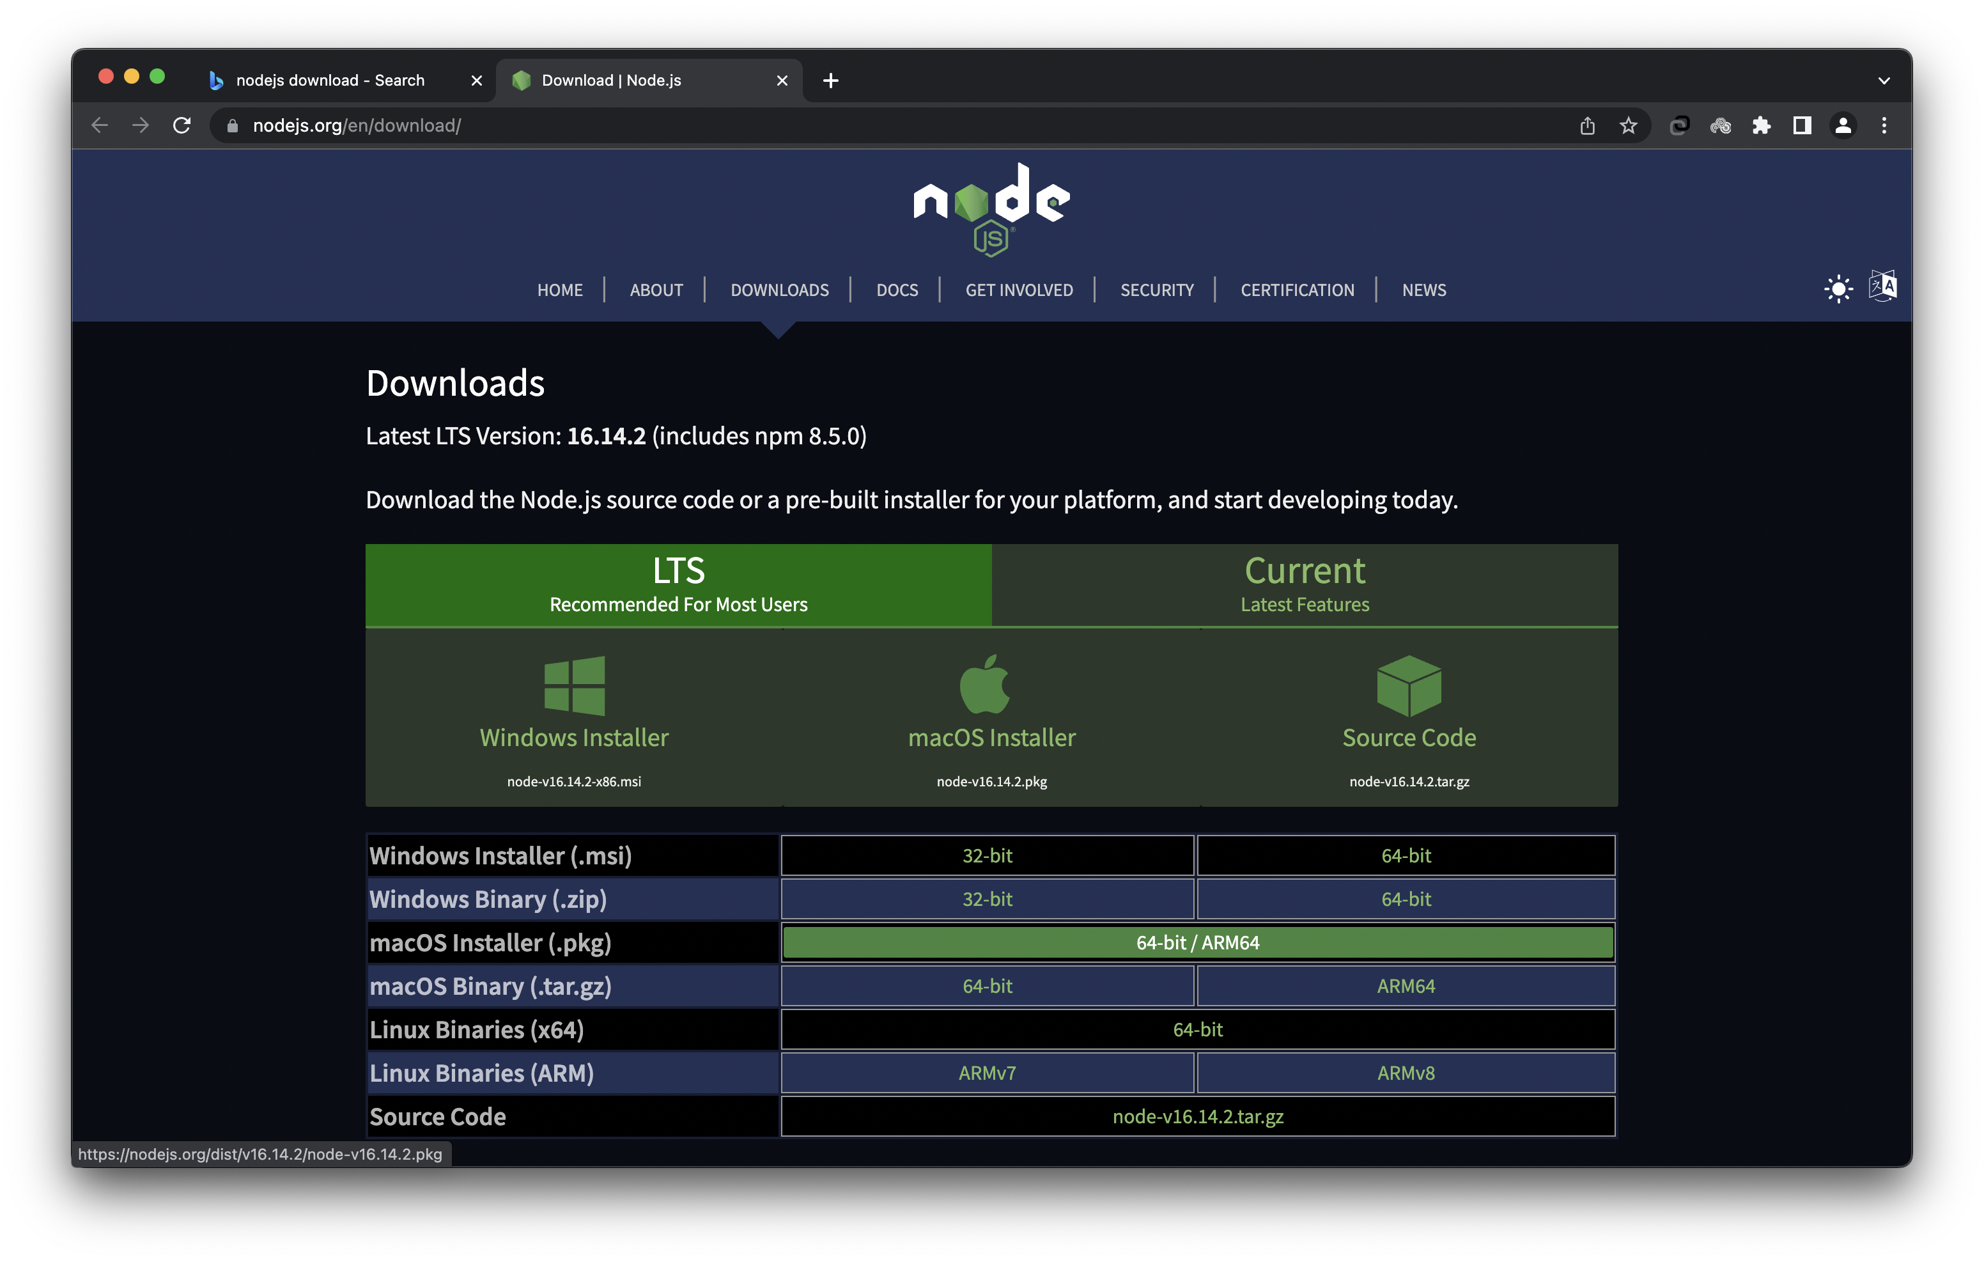Download macOS Binary (.tar.gz) 64-bit
Screen dimensions: 1984x1262
pyautogui.click(x=987, y=986)
